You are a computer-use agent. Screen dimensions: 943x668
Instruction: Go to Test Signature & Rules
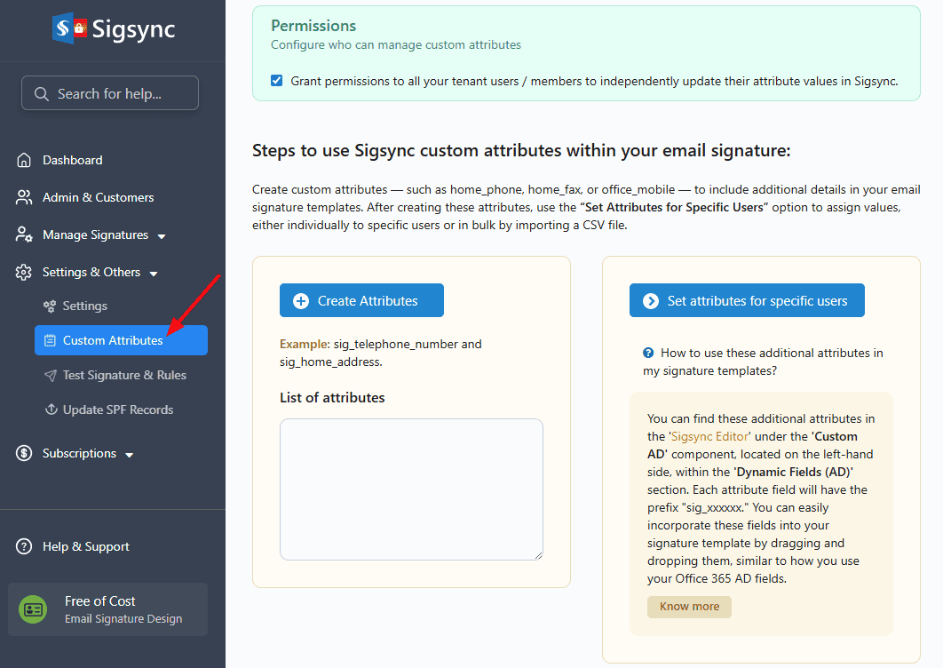[124, 375]
